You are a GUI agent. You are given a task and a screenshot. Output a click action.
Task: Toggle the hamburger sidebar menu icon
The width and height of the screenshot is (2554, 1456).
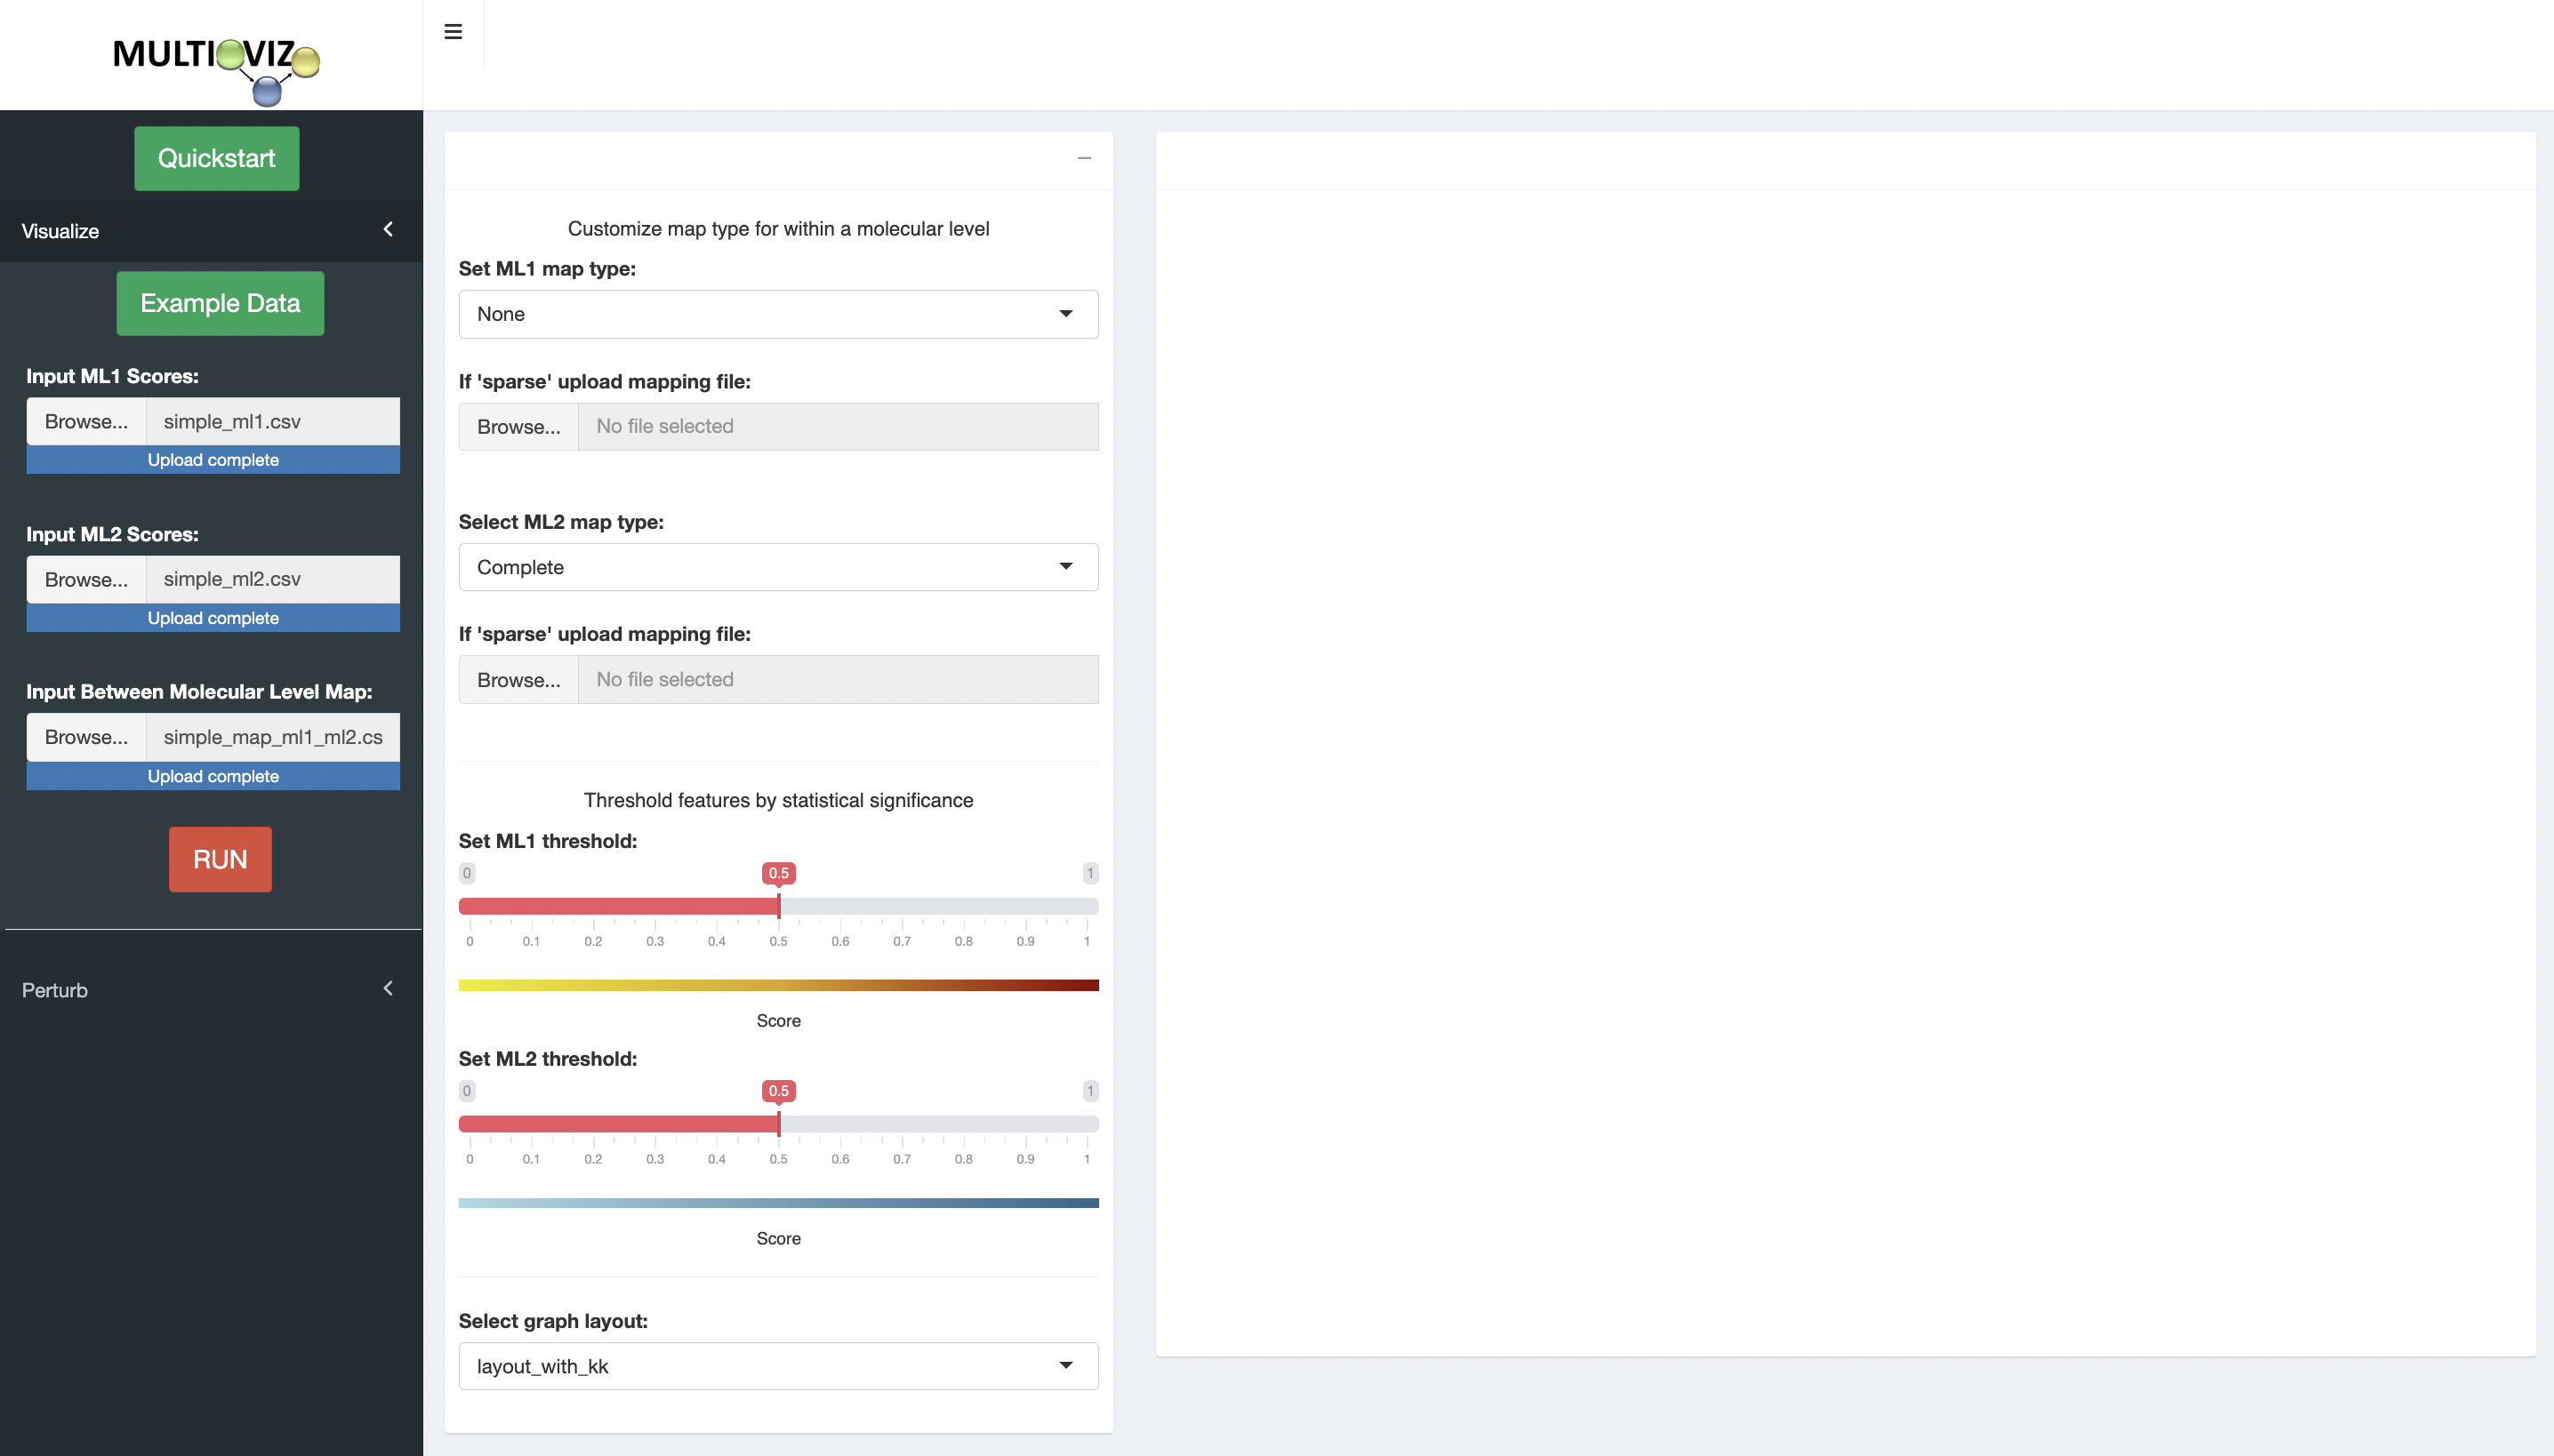[452, 32]
